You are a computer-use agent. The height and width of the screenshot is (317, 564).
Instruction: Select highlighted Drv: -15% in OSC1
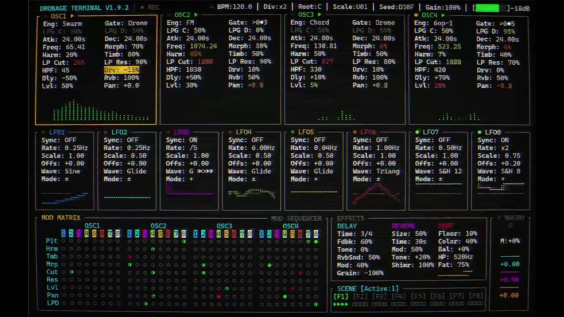pyautogui.click(x=122, y=70)
